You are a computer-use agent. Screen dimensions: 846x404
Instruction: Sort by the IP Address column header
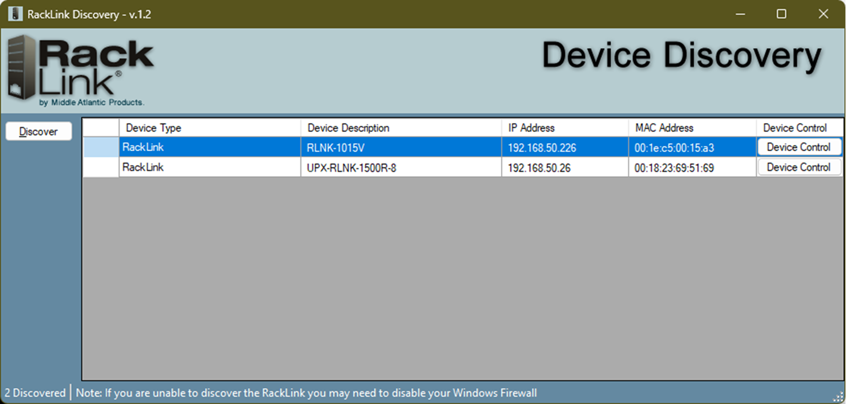532,128
